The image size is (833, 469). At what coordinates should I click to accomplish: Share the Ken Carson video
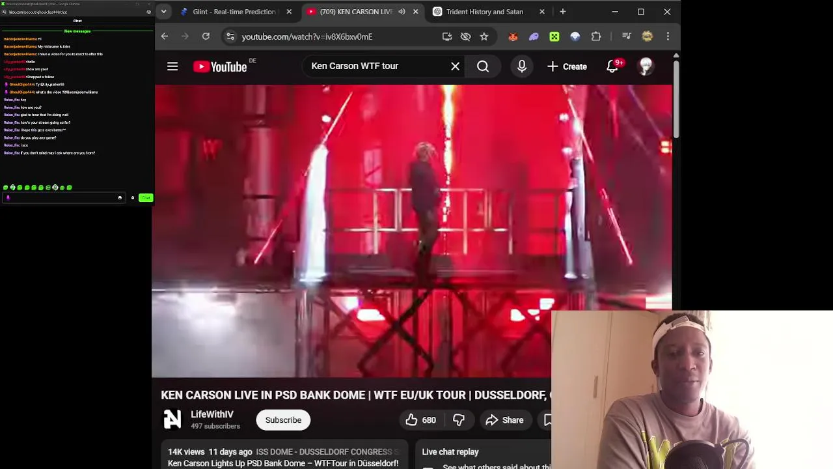505,420
